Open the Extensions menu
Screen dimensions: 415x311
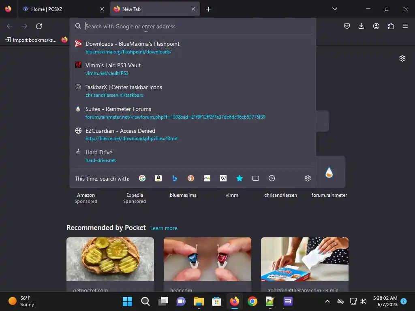pyautogui.click(x=391, y=26)
